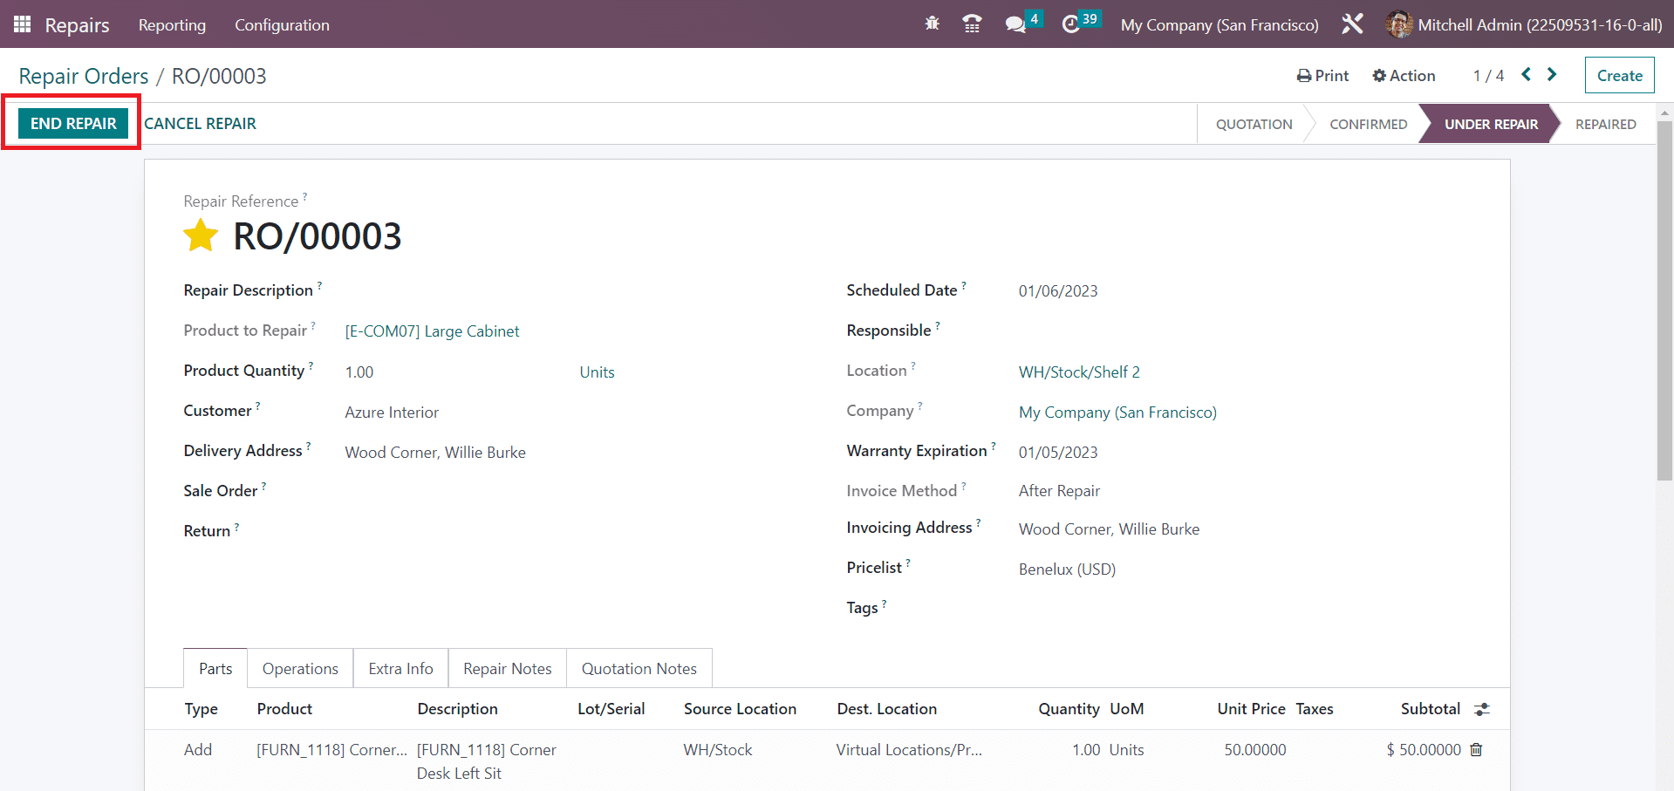
Task: Click the Pricelist Benelux (USD) field
Action: click(1067, 569)
